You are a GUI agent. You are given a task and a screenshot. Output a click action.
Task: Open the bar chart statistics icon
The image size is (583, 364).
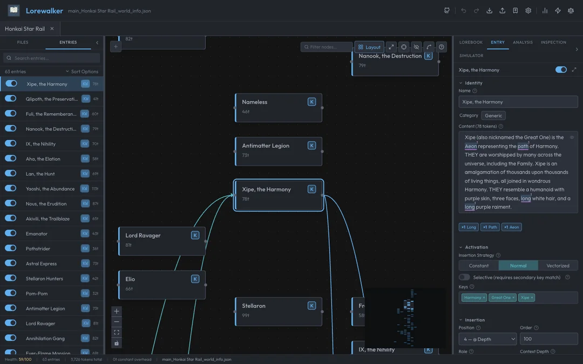(x=545, y=11)
